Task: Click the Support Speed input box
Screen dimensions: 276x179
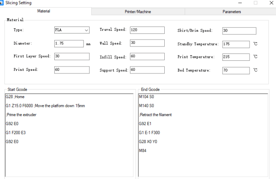Action: pos(147,70)
